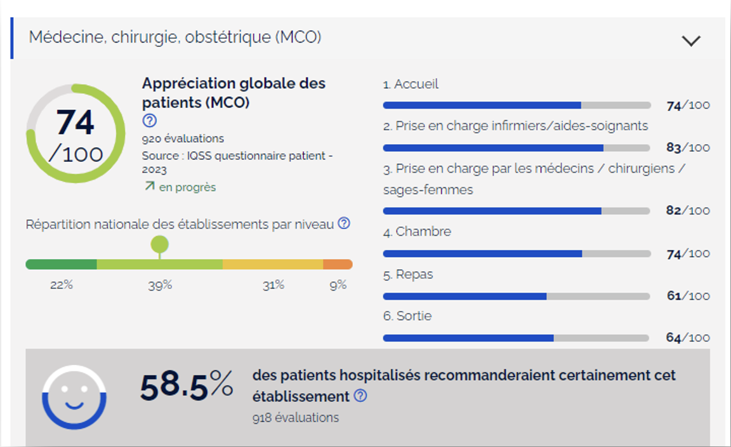Image resolution: width=731 pixels, height=447 pixels.
Task: Click help icon under Appréciation globale des patients
Action: tap(150, 121)
